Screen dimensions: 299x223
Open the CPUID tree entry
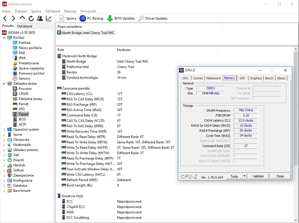click(x=24, y=94)
